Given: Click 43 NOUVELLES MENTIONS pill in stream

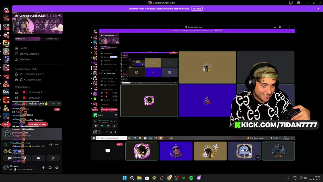Looking at the screenshot, I should pos(109,110).
